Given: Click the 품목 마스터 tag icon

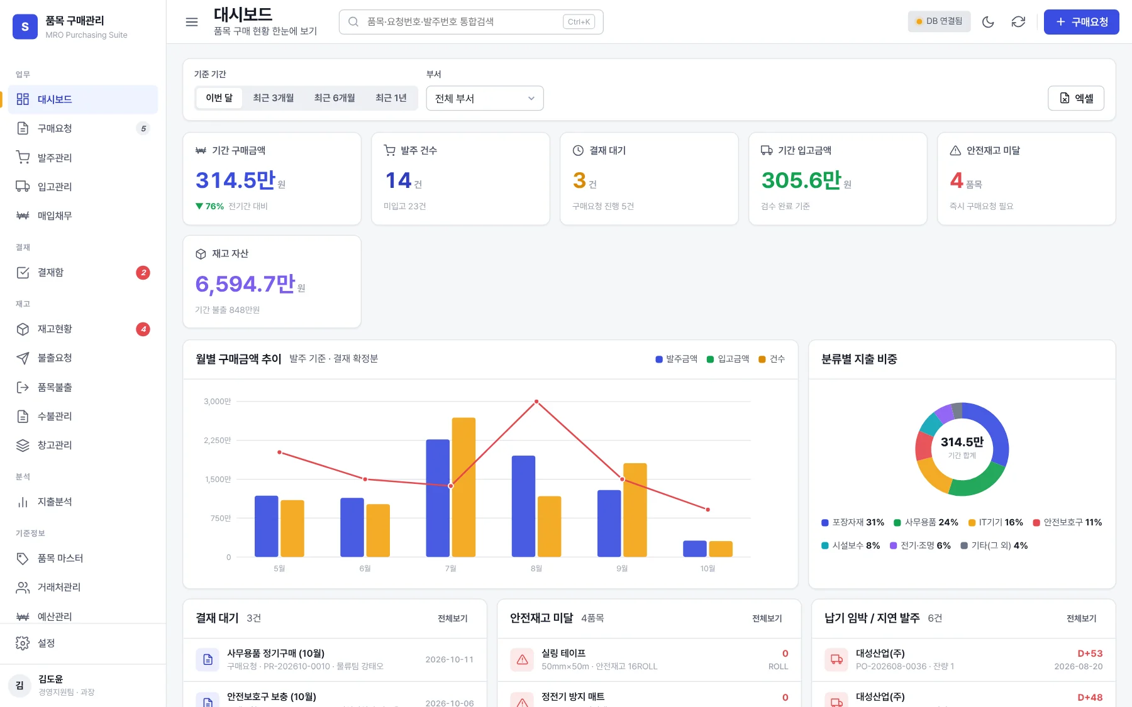Looking at the screenshot, I should click(23, 558).
